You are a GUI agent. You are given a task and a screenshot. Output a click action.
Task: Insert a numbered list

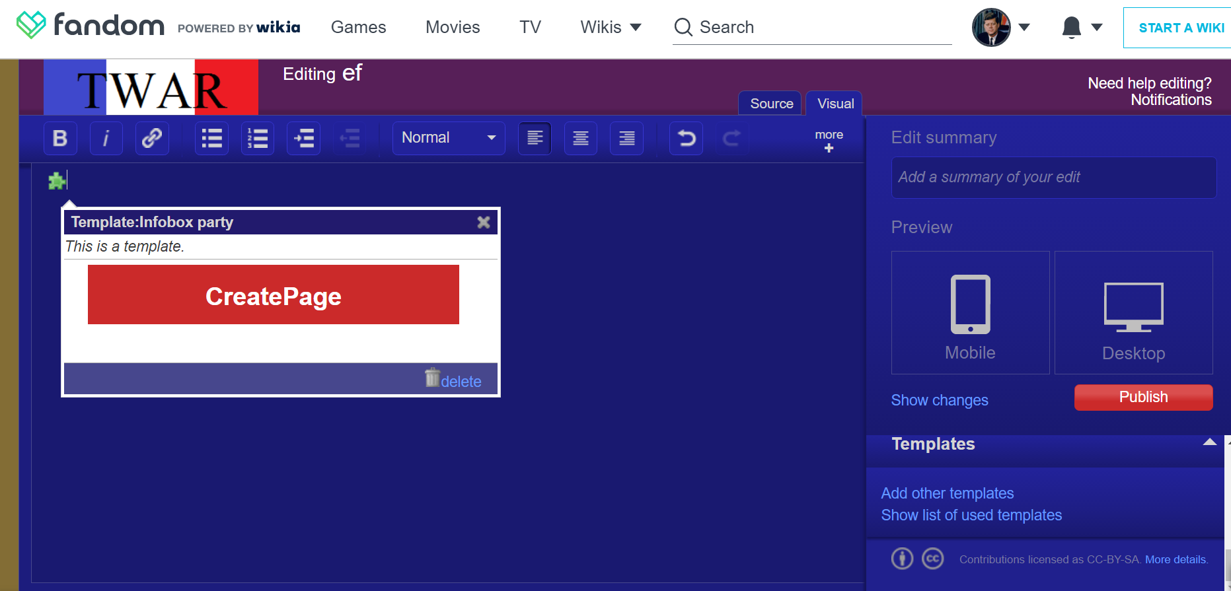(x=258, y=138)
